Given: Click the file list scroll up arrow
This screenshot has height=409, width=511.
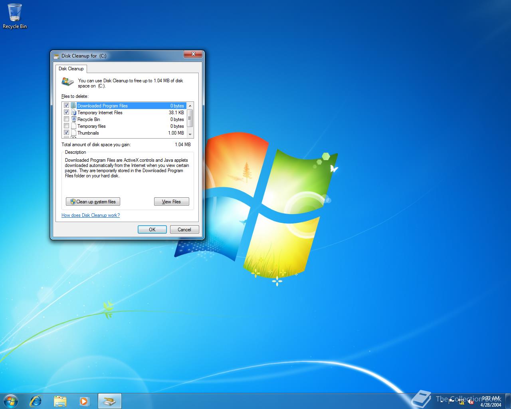Looking at the screenshot, I should point(190,106).
